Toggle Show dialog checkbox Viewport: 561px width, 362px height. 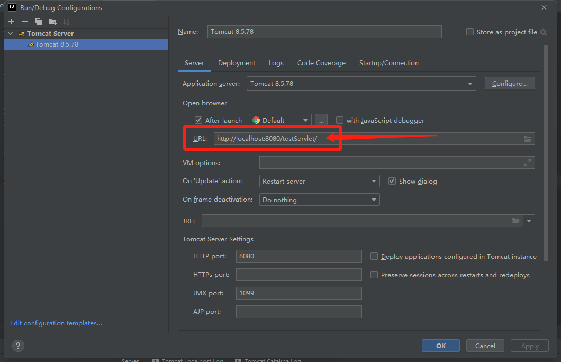point(392,181)
